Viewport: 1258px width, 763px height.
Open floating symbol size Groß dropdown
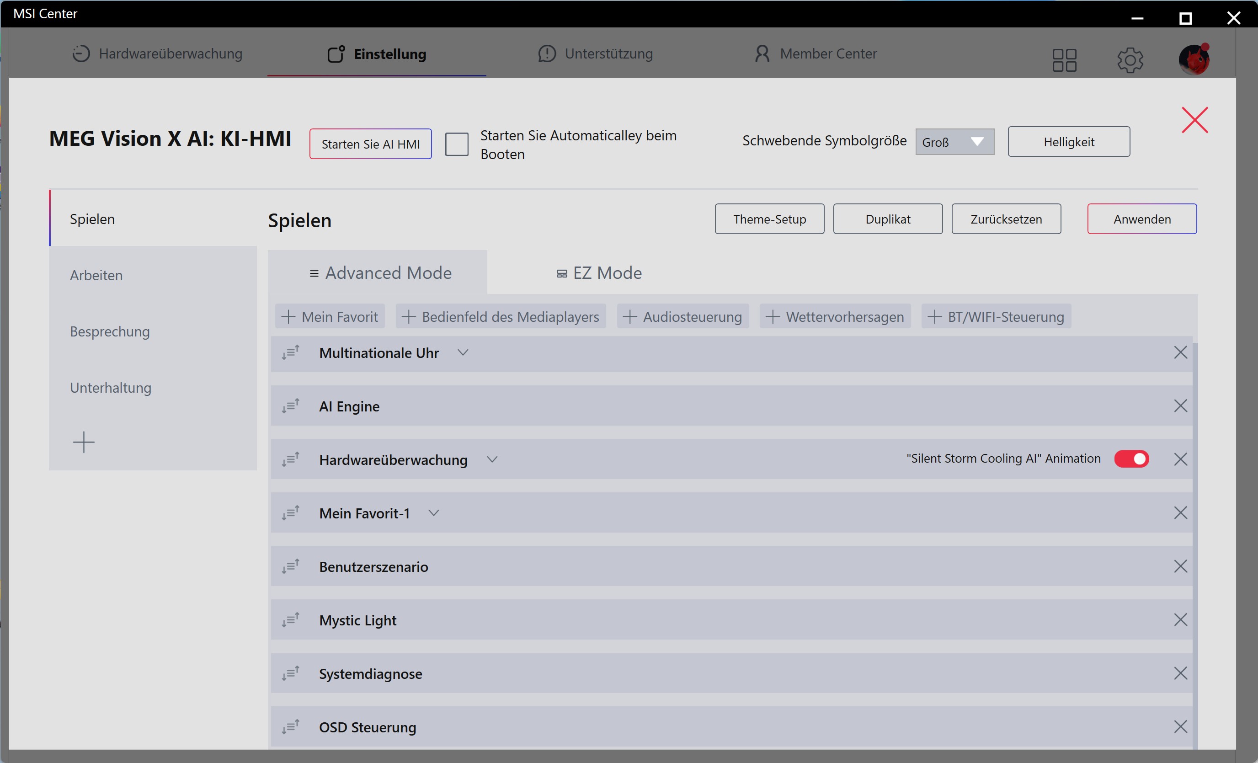pyautogui.click(x=954, y=142)
